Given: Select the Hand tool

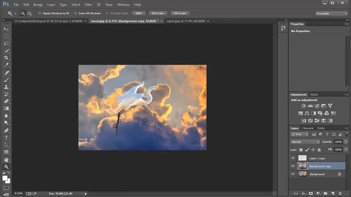Looking at the screenshot, I should (x=6, y=160).
